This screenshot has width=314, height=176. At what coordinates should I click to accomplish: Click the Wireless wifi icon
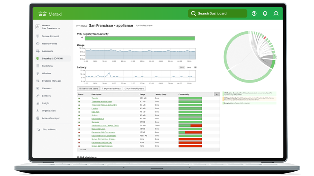38,74
